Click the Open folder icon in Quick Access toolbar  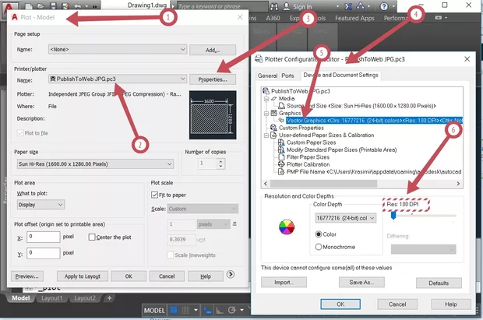click(41, 6)
